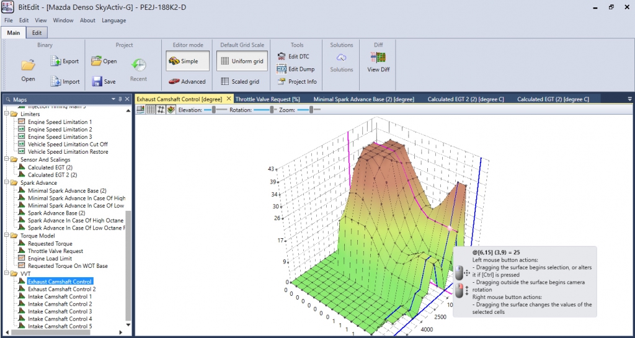Switch to Minimal Spark Advance Base (2) tab
Image resolution: width=635 pixels, height=338 pixels.
click(x=363, y=99)
